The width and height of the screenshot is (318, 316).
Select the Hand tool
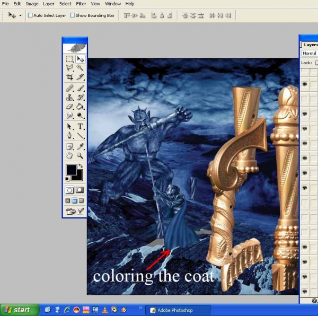click(69, 155)
